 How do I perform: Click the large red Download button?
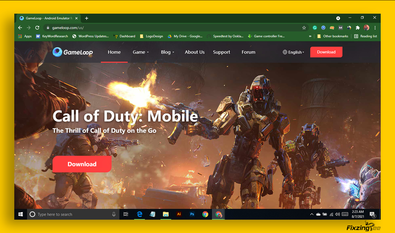pyautogui.click(x=82, y=164)
